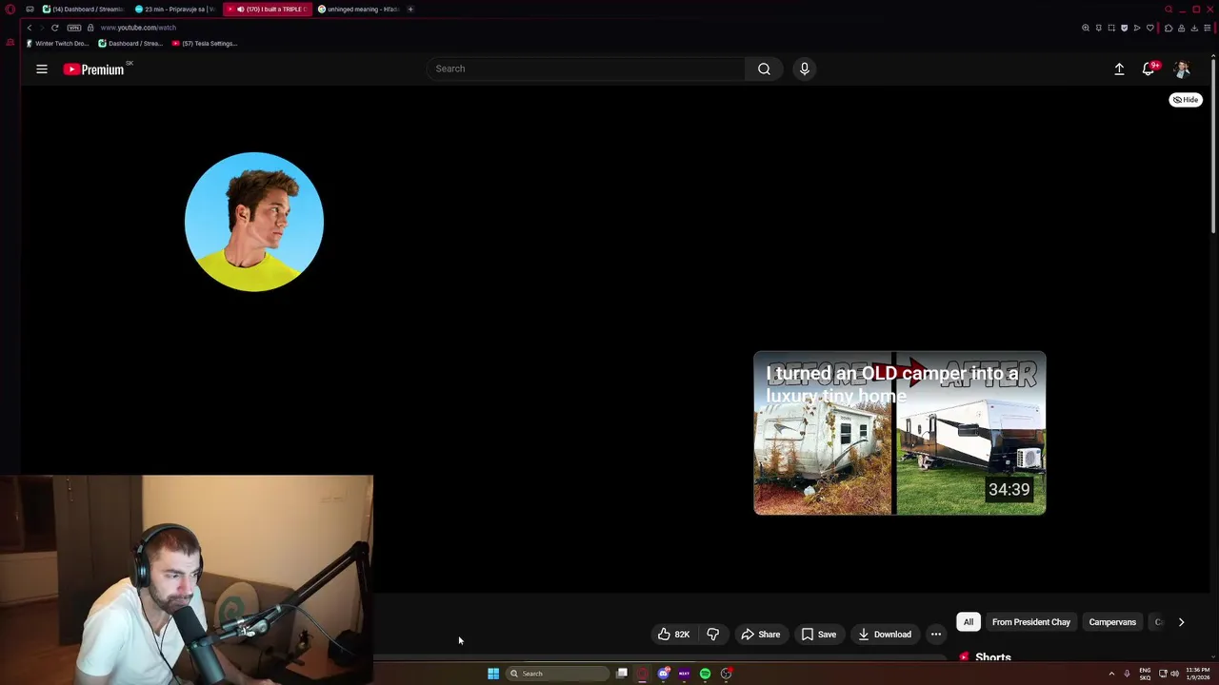Image resolution: width=1219 pixels, height=685 pixels.
Task: Open the 11:36 PM clock calendar
Action: pyautogui.click(x=1197, y=674)
